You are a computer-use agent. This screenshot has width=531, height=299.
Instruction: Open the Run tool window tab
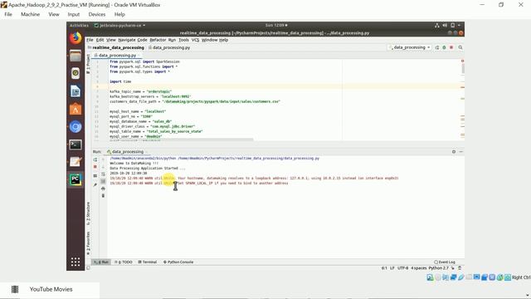point(101,262)
